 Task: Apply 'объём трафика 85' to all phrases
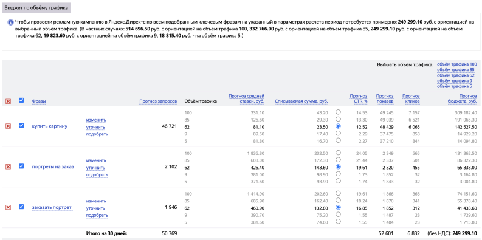456,70
